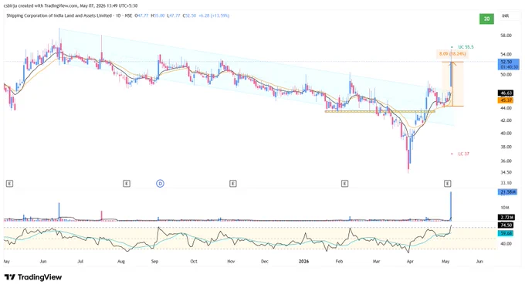Click the tall blue volume bar in May
The height and width of the screenshot is (288, 525).
[451, 206]
